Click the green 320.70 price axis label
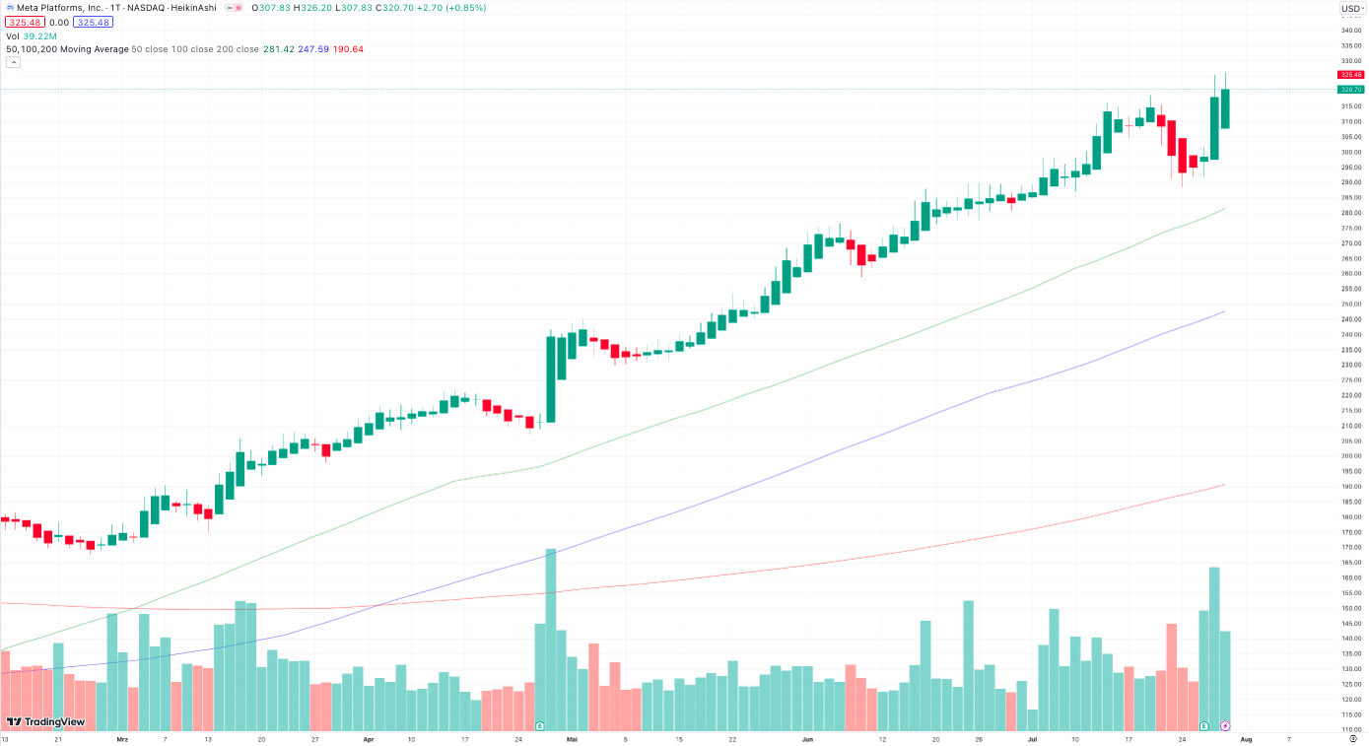The width and height of the screenshot is (1369, 746). tap(1350, 89)
